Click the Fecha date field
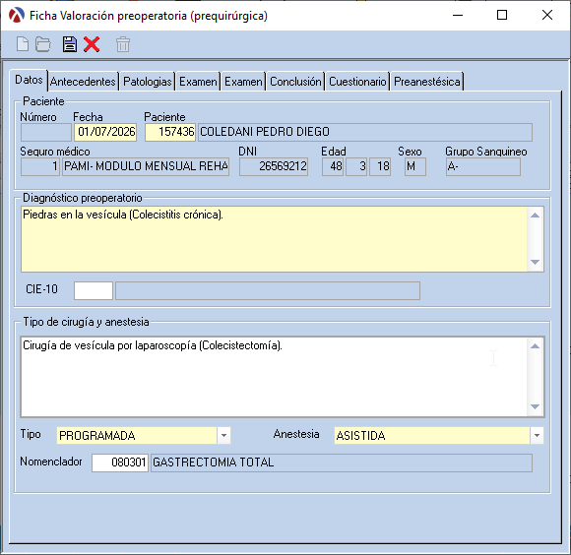The height and width of the screenshot is (555, 571). click(x=105, y=132)
